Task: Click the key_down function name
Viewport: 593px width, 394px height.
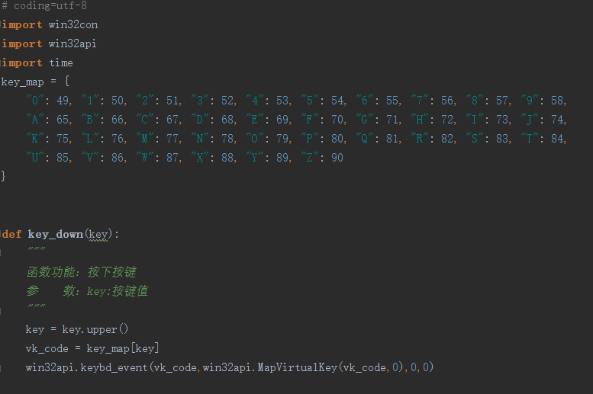Action: coord(55,234)
